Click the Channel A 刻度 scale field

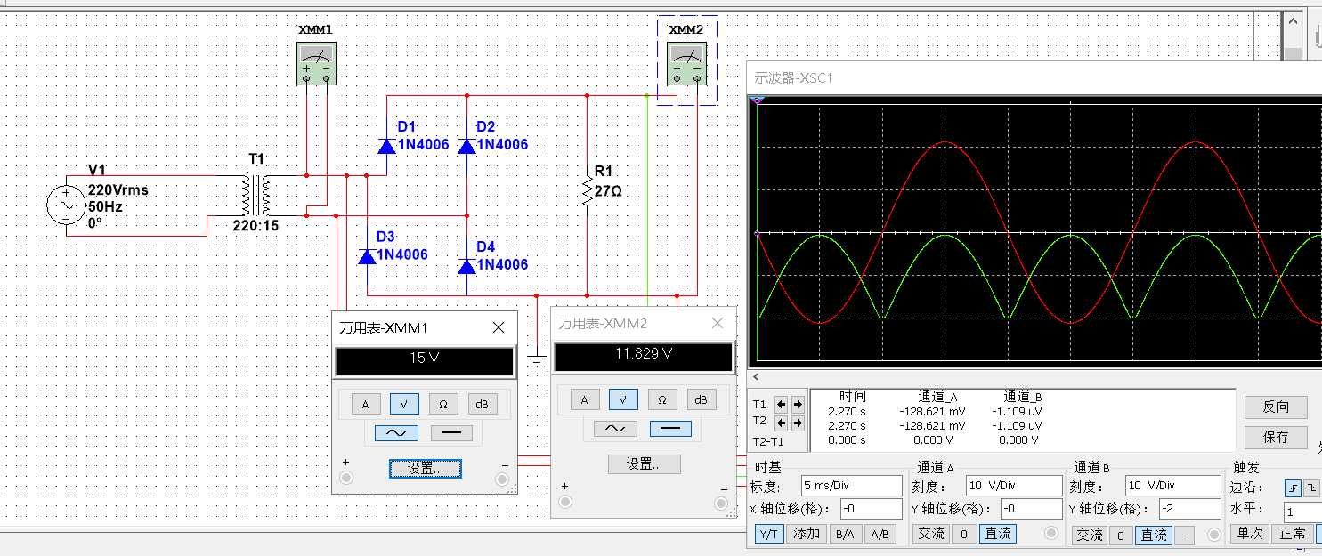coord(1014,486)
